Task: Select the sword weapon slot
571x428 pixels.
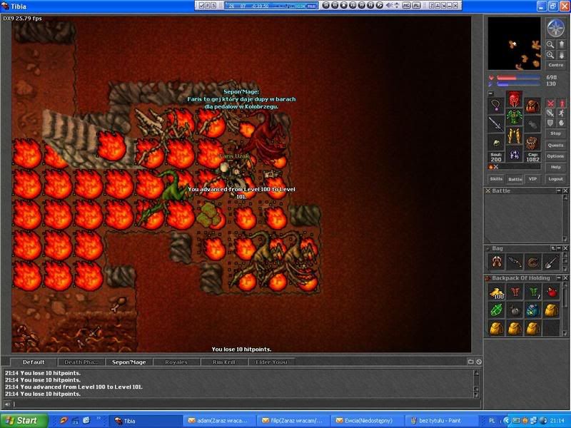Action: click(496, 123)
